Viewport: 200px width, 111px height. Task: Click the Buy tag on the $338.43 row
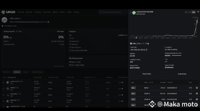[x=133, y=99]
